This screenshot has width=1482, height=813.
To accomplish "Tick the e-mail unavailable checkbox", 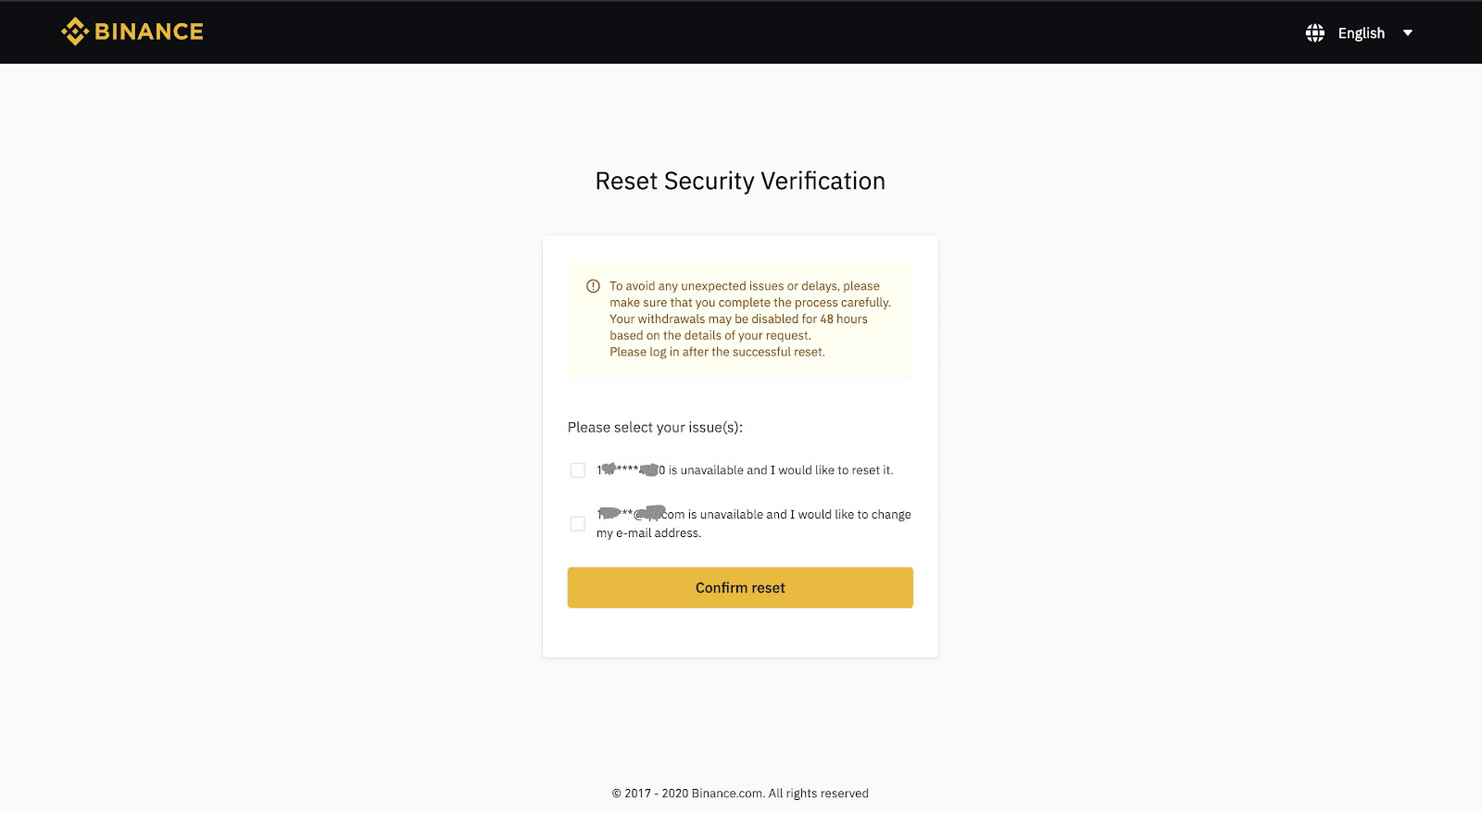I will pos(578,524).
